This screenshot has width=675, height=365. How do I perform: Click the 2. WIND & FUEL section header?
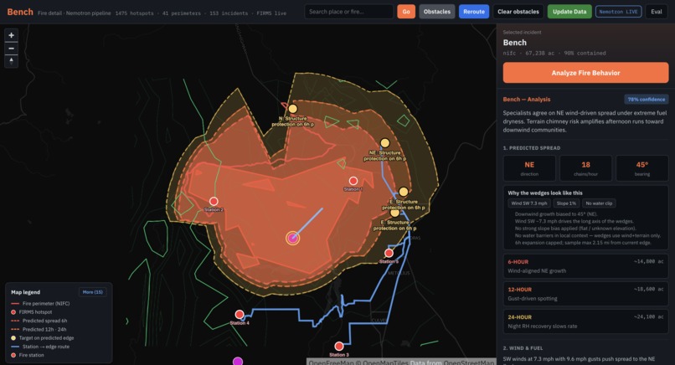pos(523,348)
